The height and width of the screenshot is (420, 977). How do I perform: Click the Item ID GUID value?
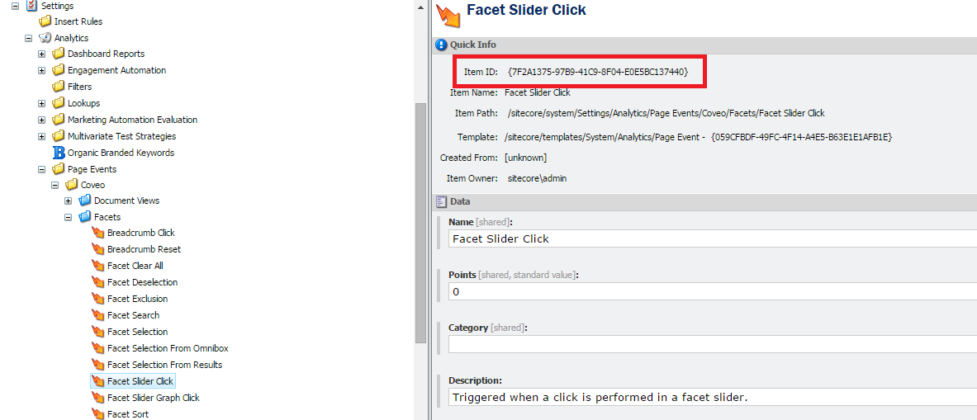pos(598,72)
